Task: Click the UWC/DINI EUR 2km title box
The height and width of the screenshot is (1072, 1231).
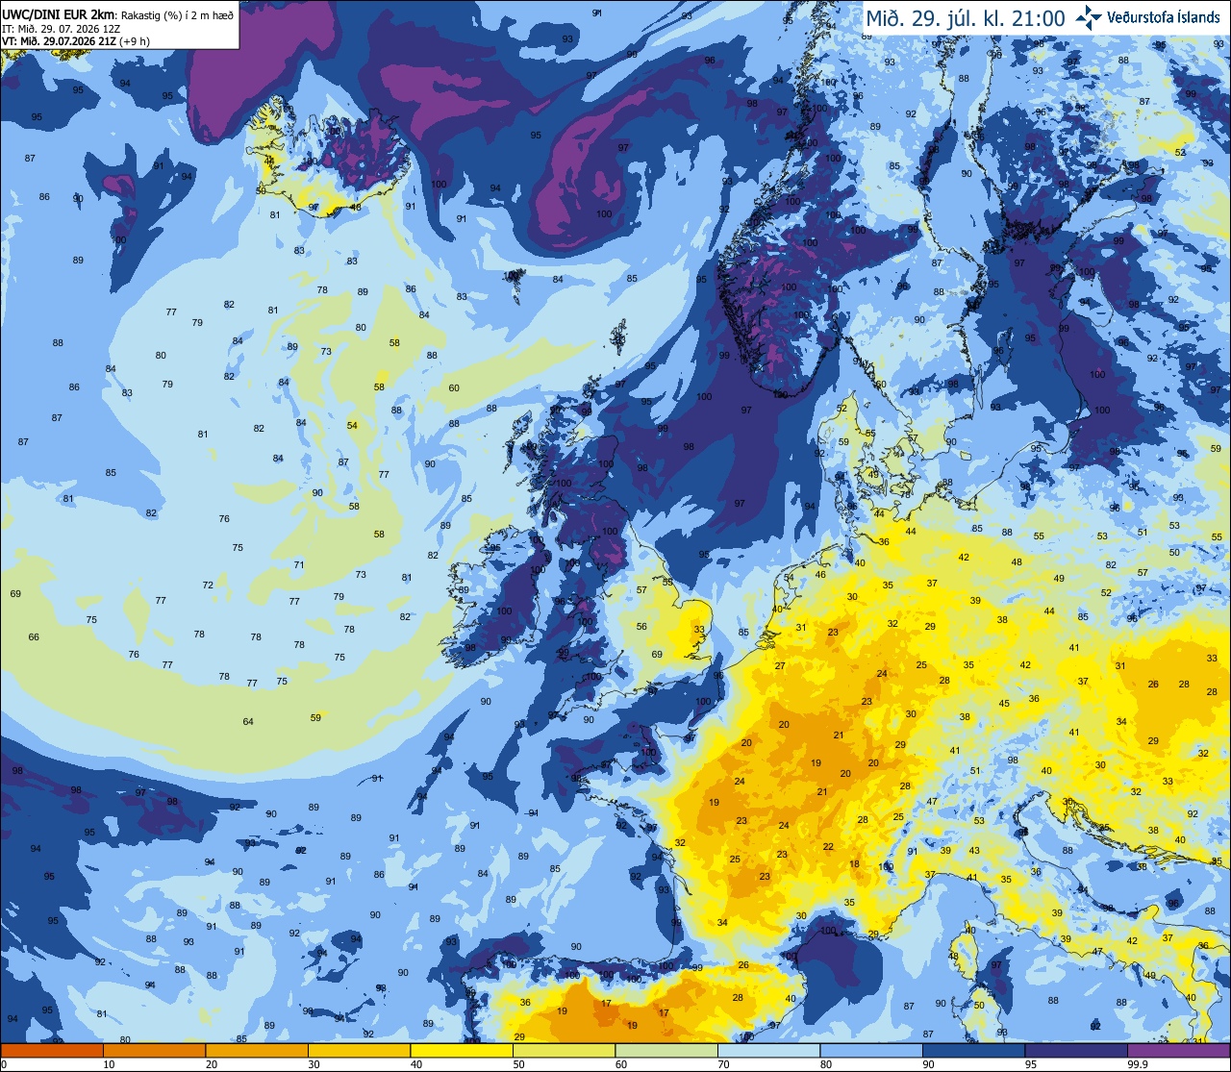Action: [119, 24]
